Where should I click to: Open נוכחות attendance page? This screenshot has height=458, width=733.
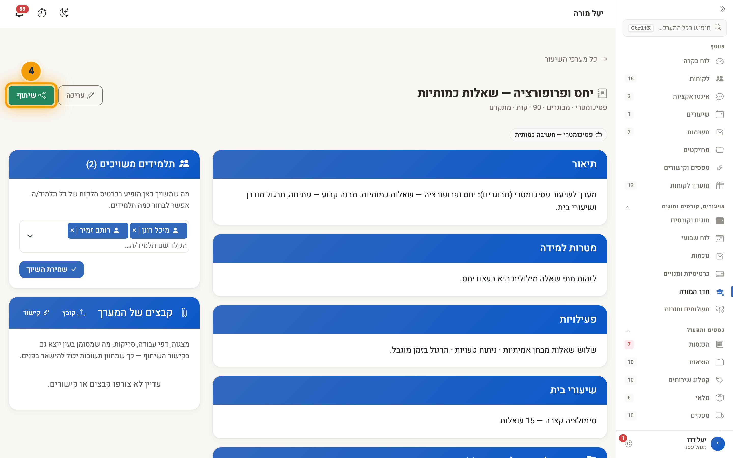[x=674, y=256]
